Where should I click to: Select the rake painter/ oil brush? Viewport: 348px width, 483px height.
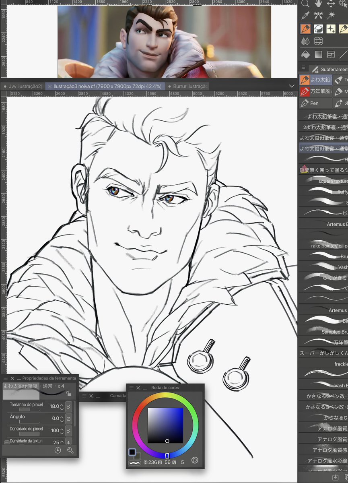point(323,245)
